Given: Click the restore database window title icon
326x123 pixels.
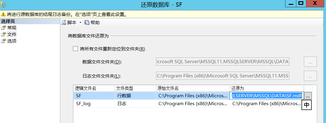Looking at the screenshot, I should [4, 4].
